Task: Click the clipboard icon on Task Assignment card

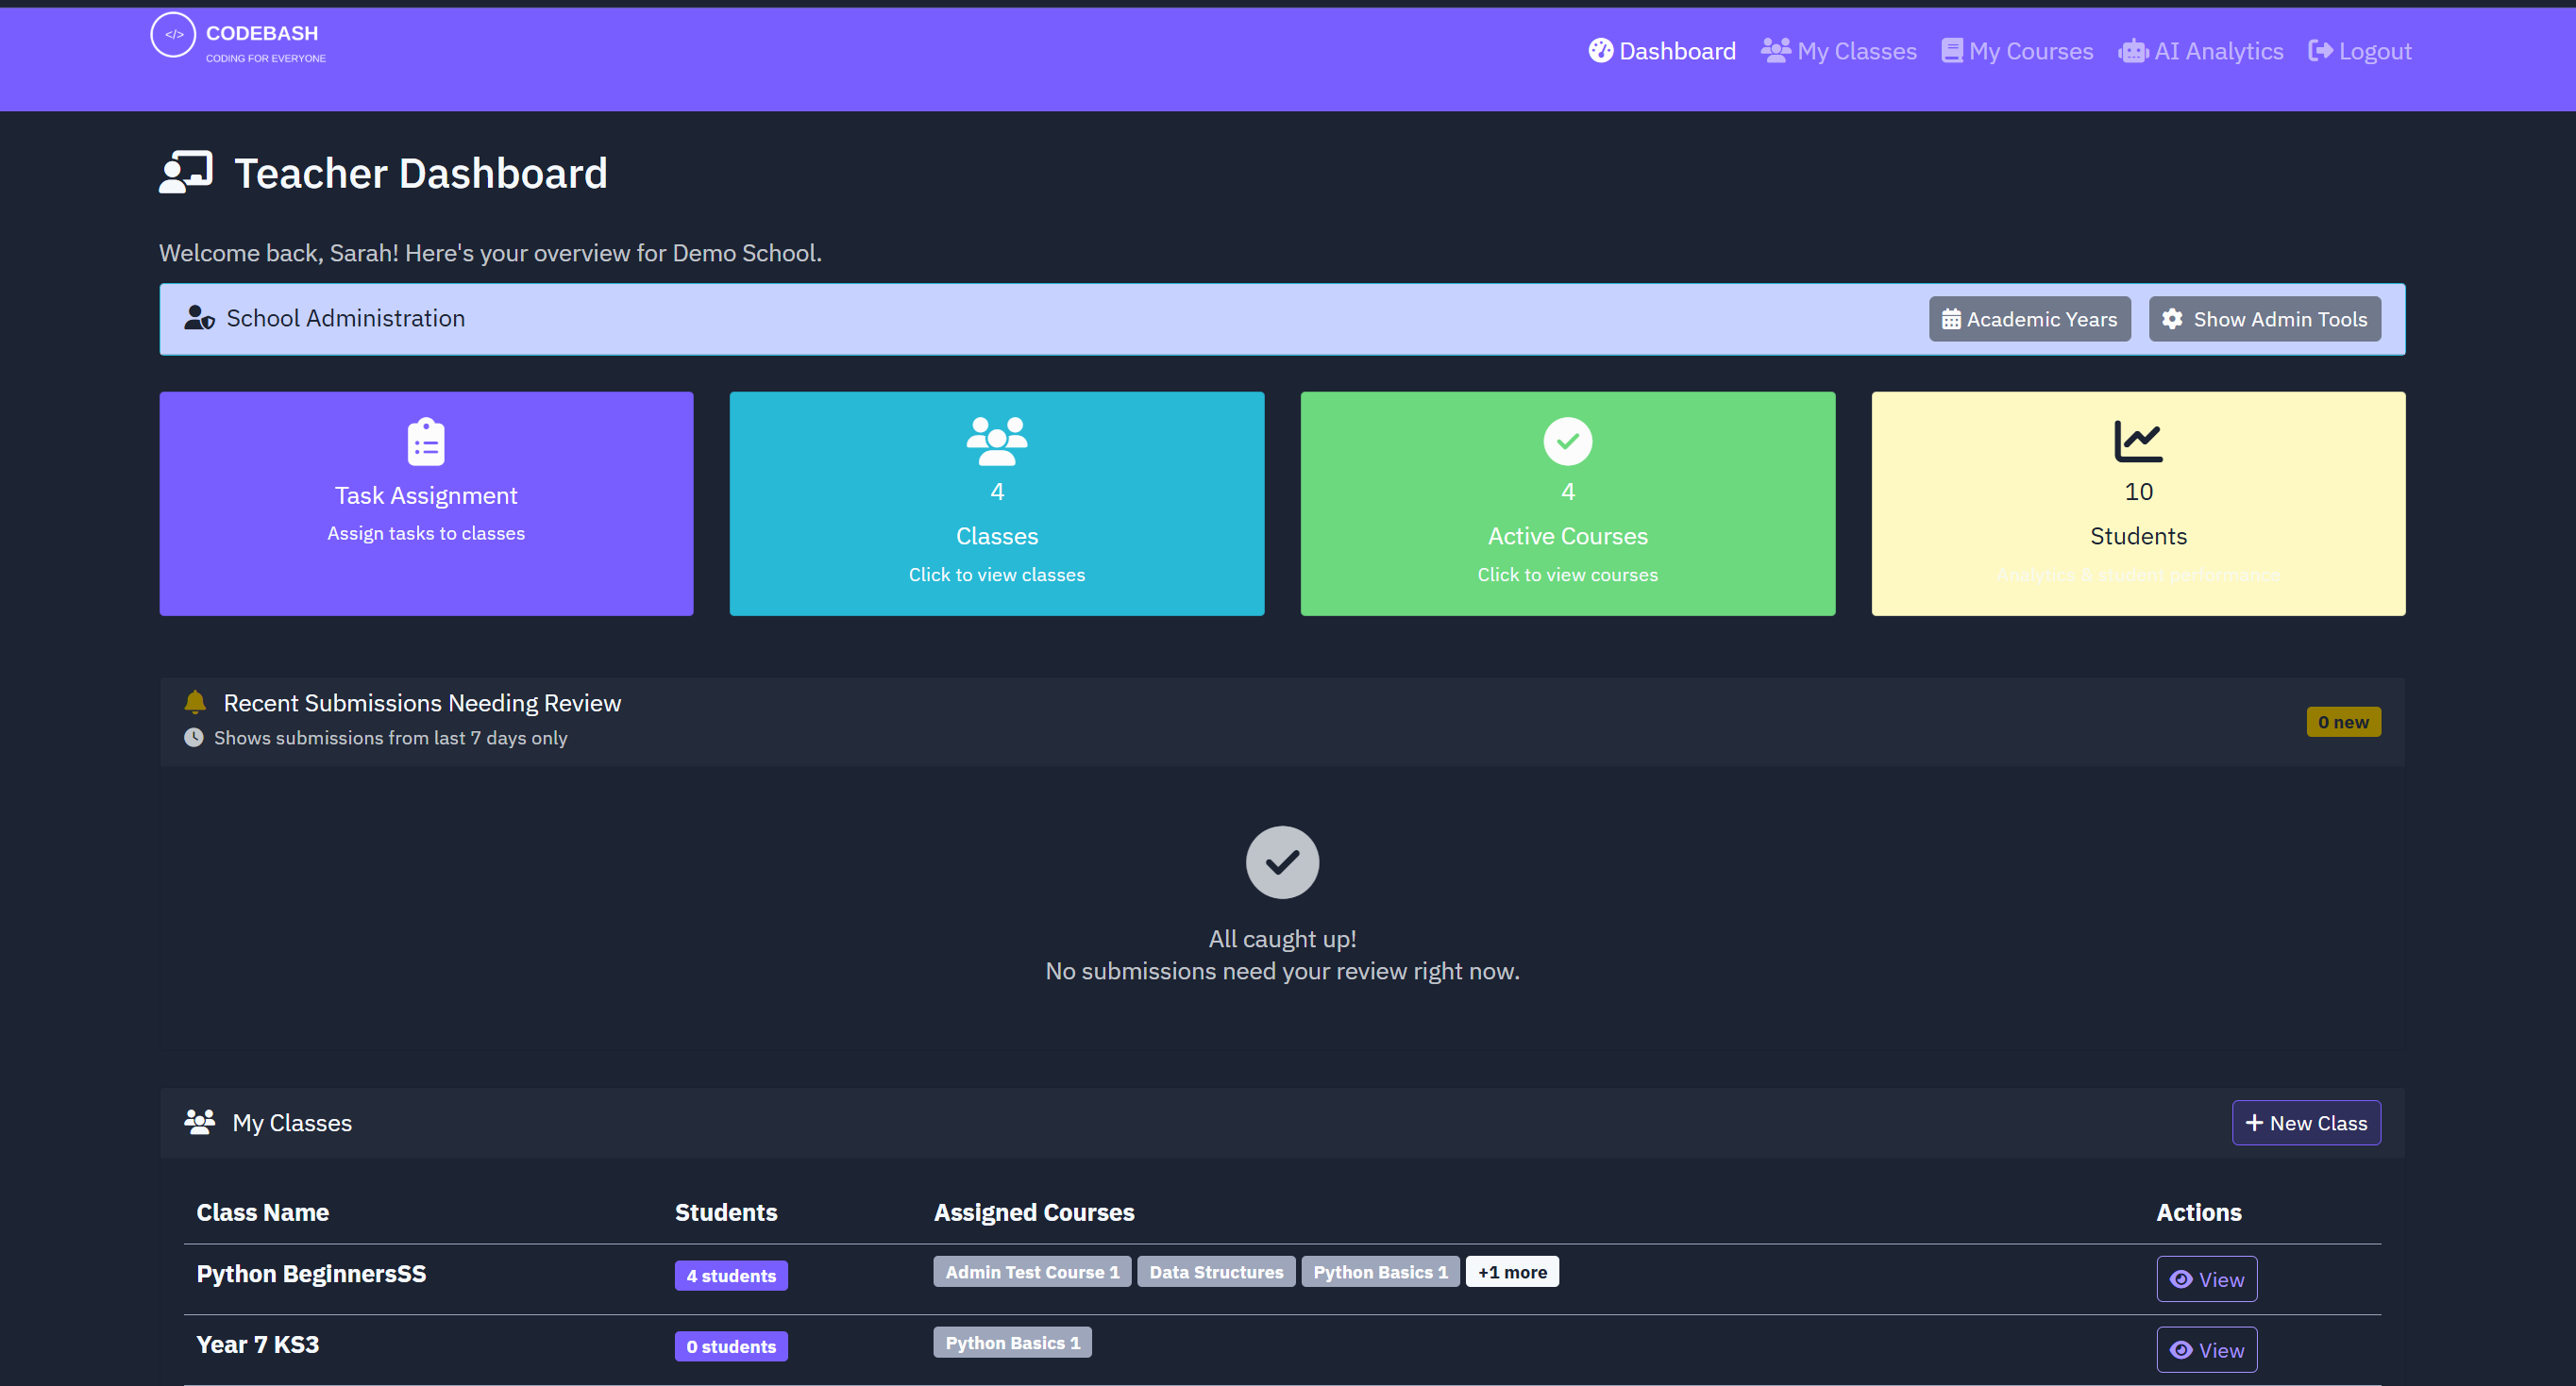Action: [426, 442]
